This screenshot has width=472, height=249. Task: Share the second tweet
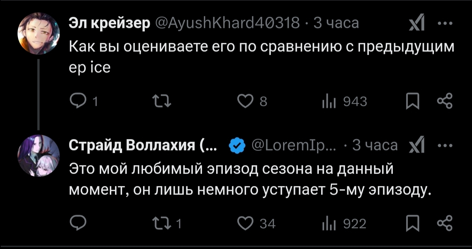pos(445,223)
